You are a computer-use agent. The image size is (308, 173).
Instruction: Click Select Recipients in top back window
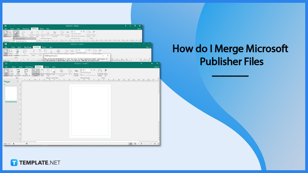[16, 34]
